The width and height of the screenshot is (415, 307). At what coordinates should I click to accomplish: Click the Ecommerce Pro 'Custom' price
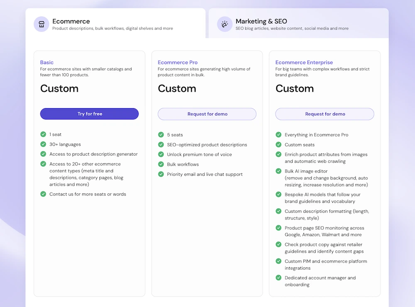pyautogui.click(x=177, y=88)
